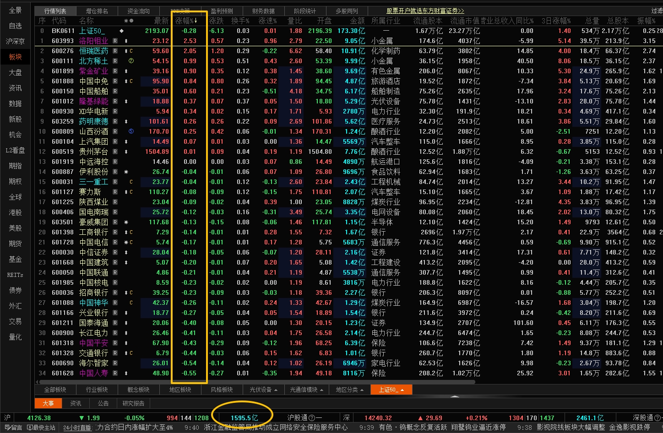Image resolution: width=663 pixels, height=433 pixels.
Task: Click the yellow C icon beside 恒瑞医药
Action: coord(131,51)
